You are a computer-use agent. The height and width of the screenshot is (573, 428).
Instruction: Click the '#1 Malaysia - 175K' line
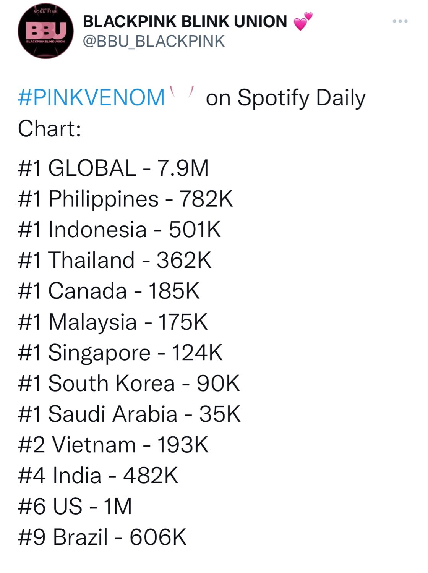(113, 322)
